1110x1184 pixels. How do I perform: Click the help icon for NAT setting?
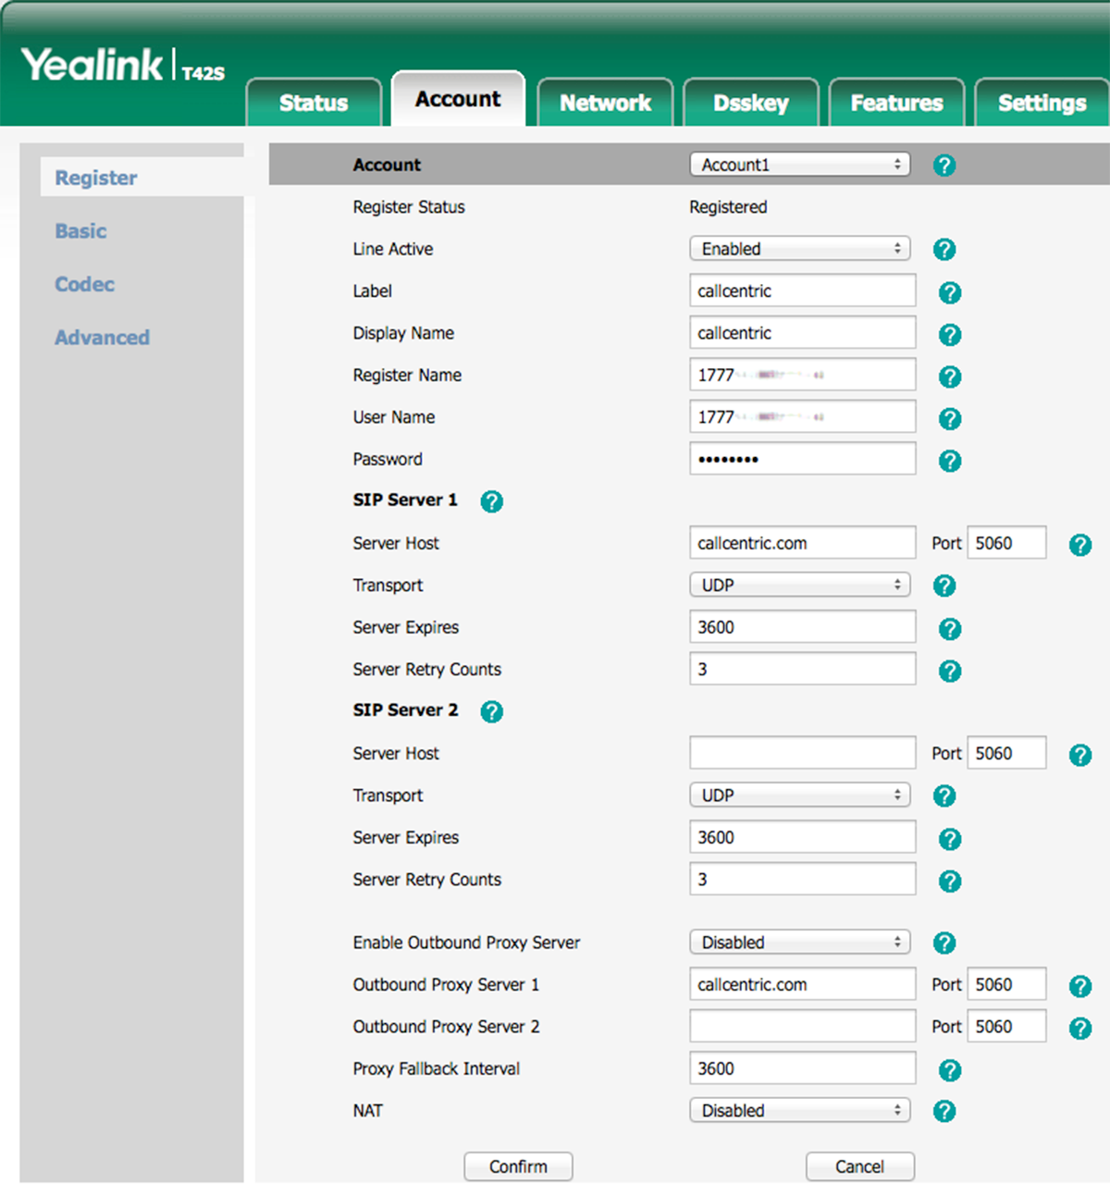[x=943, y=1111]
